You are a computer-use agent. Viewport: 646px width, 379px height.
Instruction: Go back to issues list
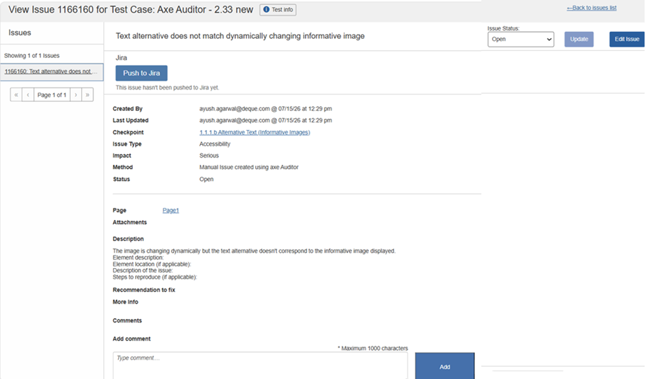(592, 8)
